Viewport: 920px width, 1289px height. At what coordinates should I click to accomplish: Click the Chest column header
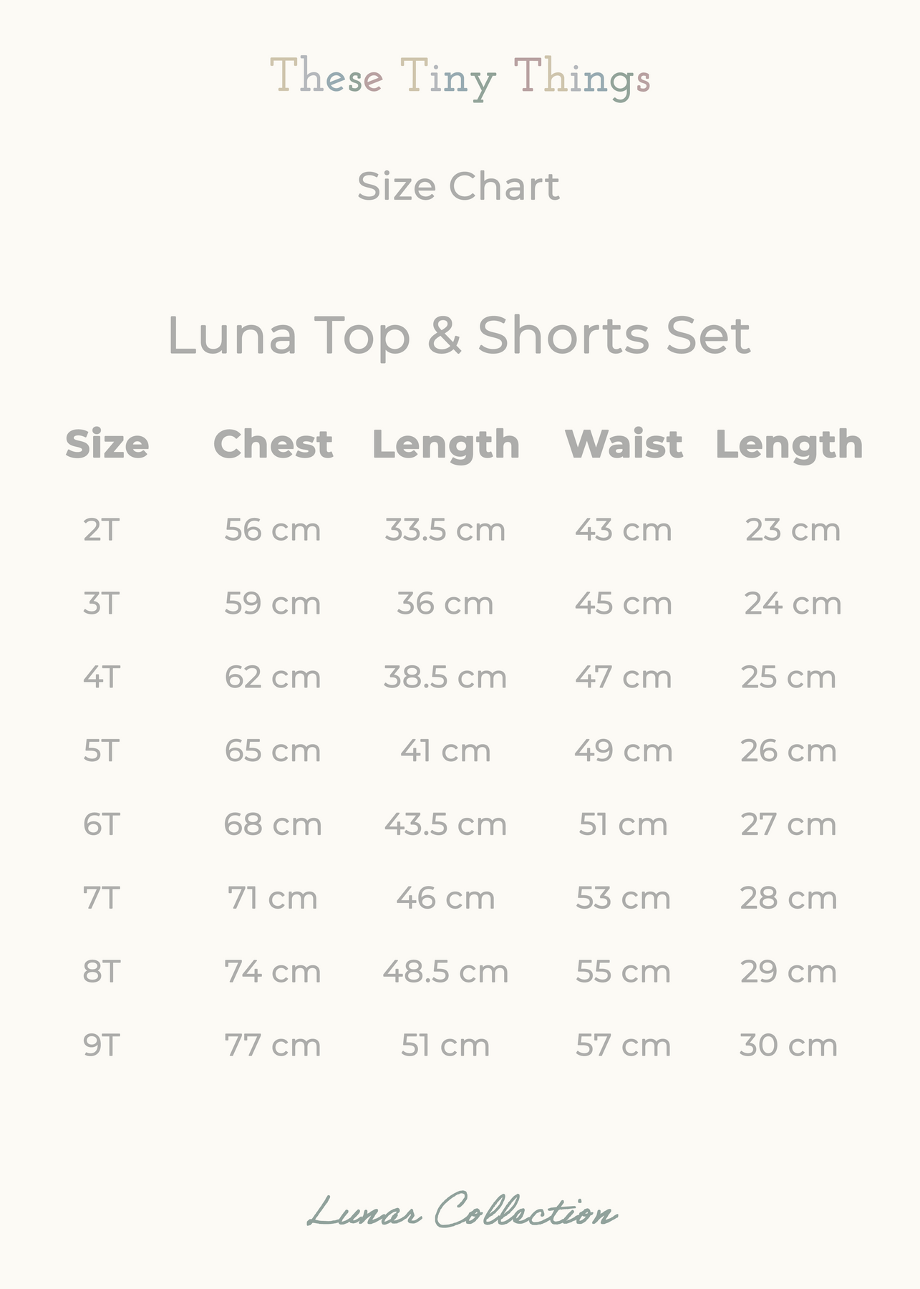click(273, 445)
